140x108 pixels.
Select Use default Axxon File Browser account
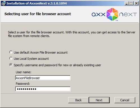11,52
